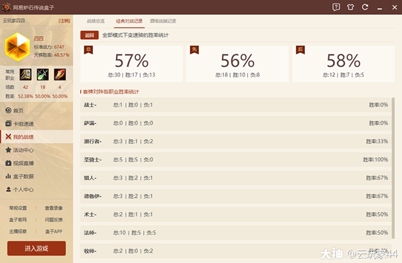Open 个人中心 in sidebar

pos(36,189)
